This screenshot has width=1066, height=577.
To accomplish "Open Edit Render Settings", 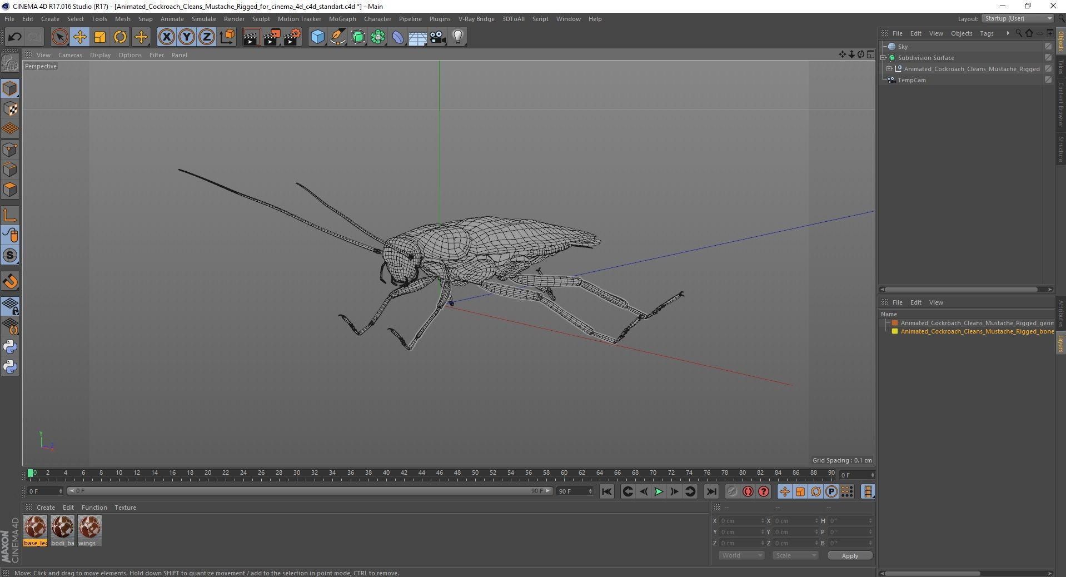I will point(292,37).
